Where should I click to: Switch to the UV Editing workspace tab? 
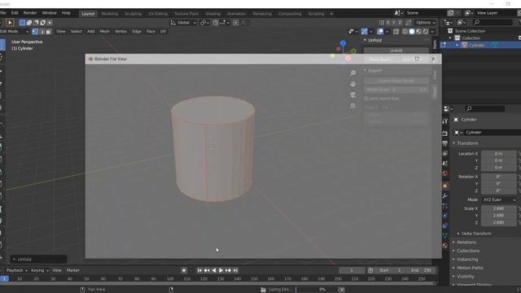[x=158, y=14]
